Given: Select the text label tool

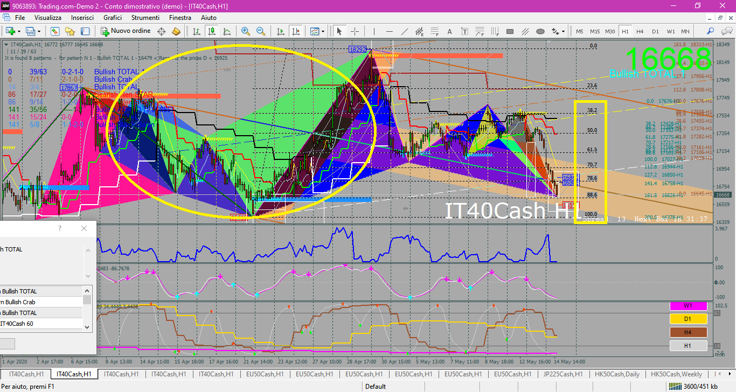Looking at the screenshot, I should [x=464, y=31].
